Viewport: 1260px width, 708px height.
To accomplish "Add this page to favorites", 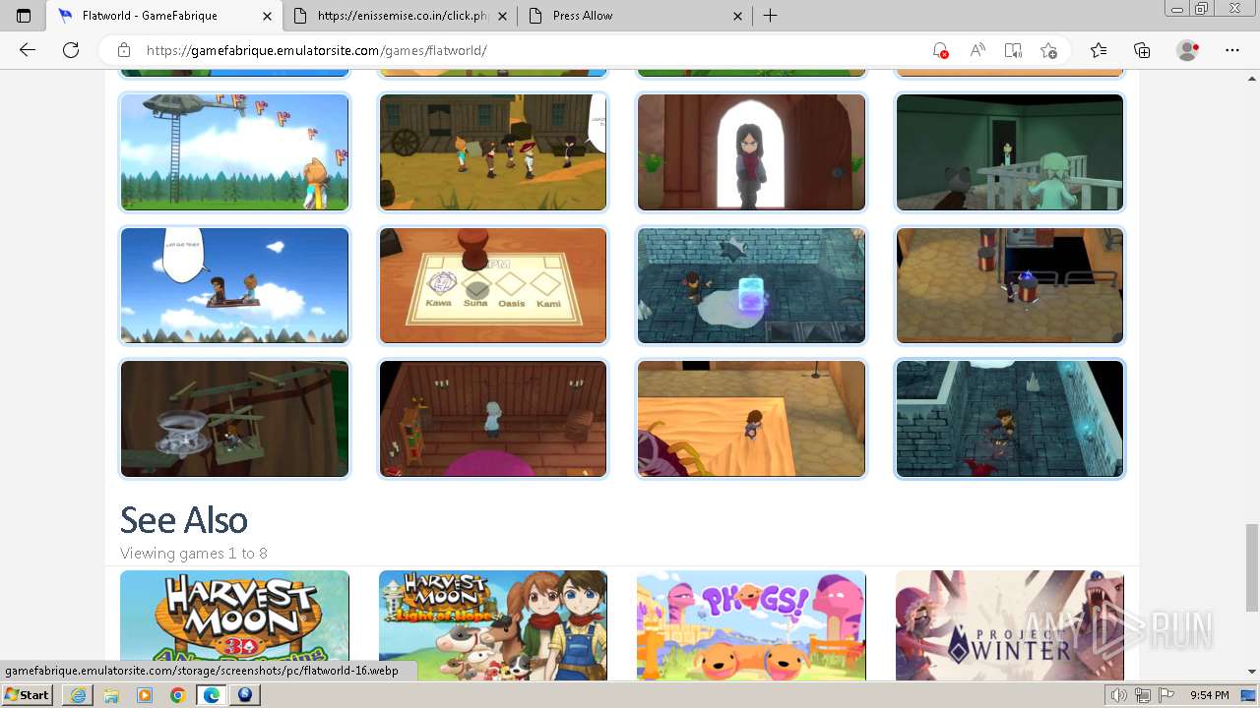I will coord(1048,50).
